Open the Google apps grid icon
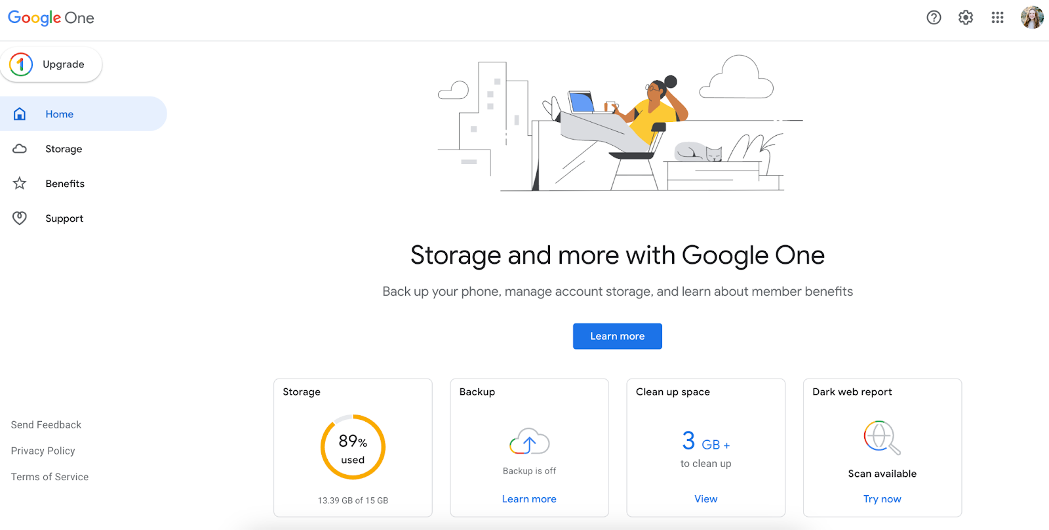The width and height of the screenshot is (1049, 530). coord(997,18)
